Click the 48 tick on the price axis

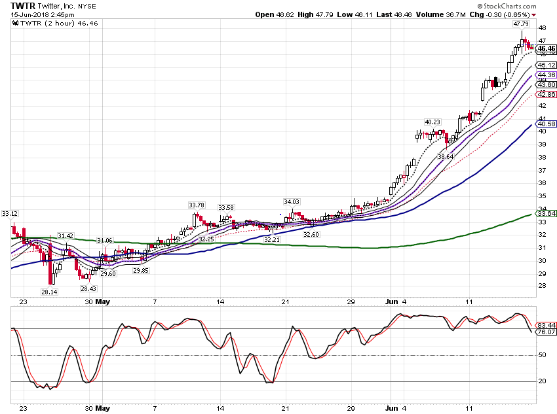[542, 27]
